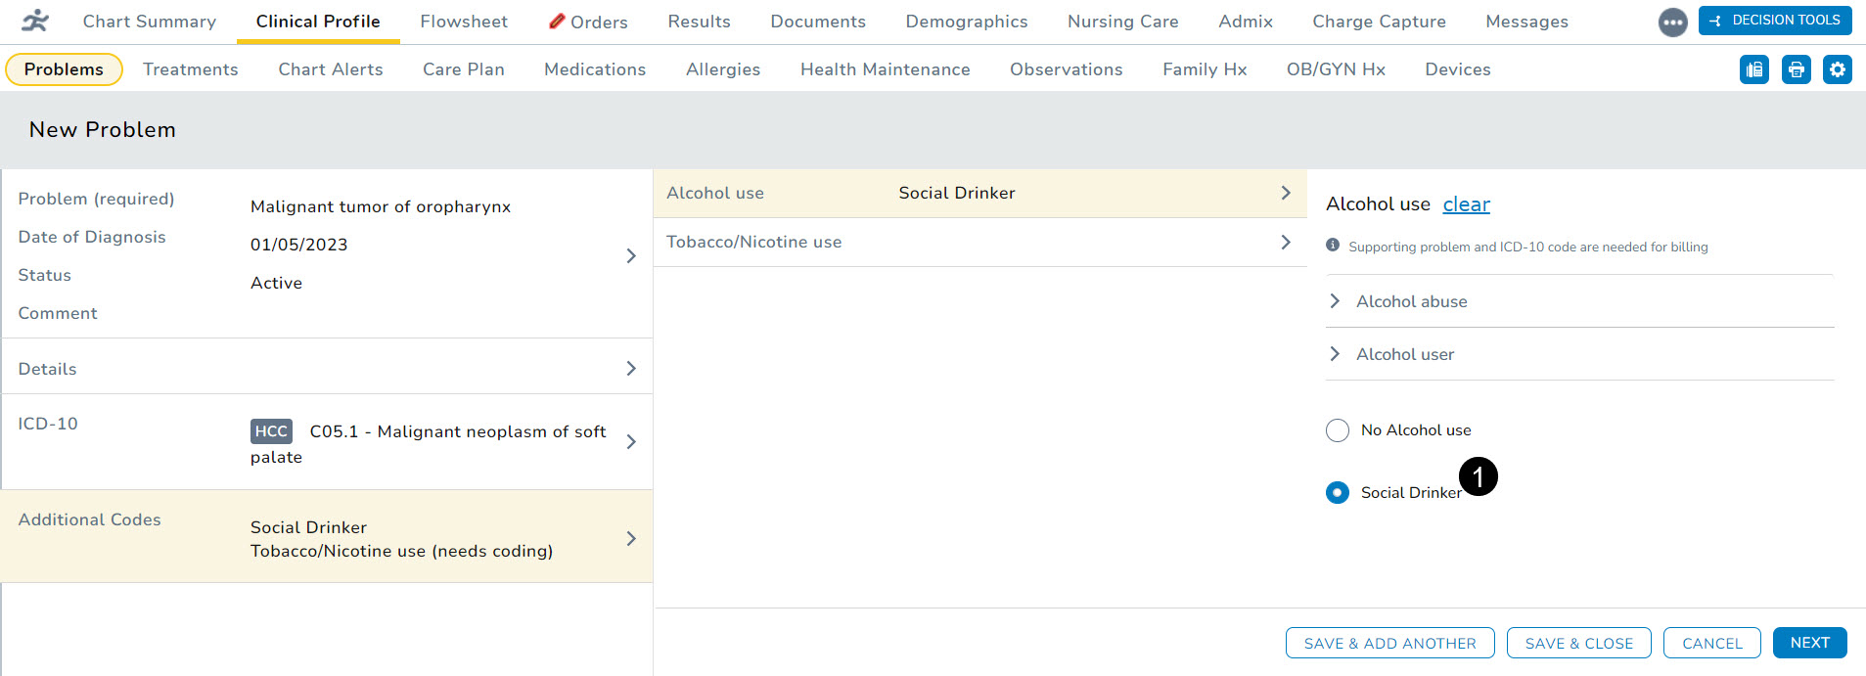The height and width of the screenshot is (676, 1866).
Task: Switch to the Flowsheet tab
Action: pos(464,22)
